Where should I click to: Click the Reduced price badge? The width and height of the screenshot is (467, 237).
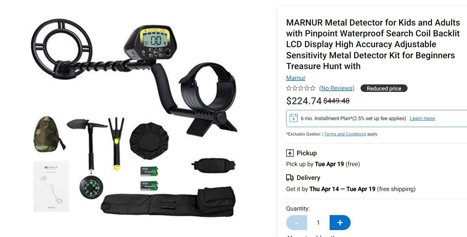pos(384,88)
